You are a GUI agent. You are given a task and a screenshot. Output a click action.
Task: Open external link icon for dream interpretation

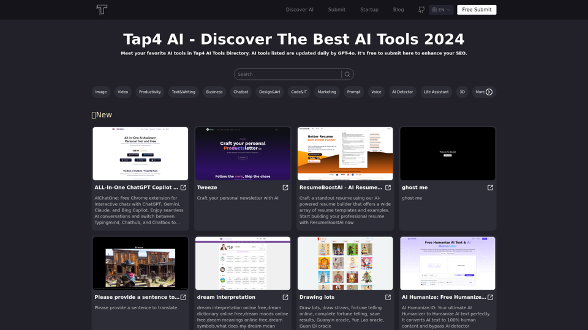(285, 297)
